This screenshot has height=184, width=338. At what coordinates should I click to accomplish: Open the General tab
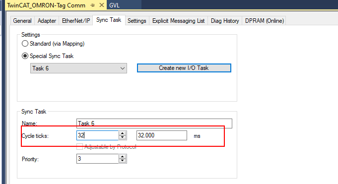click(x=22, y=21)
